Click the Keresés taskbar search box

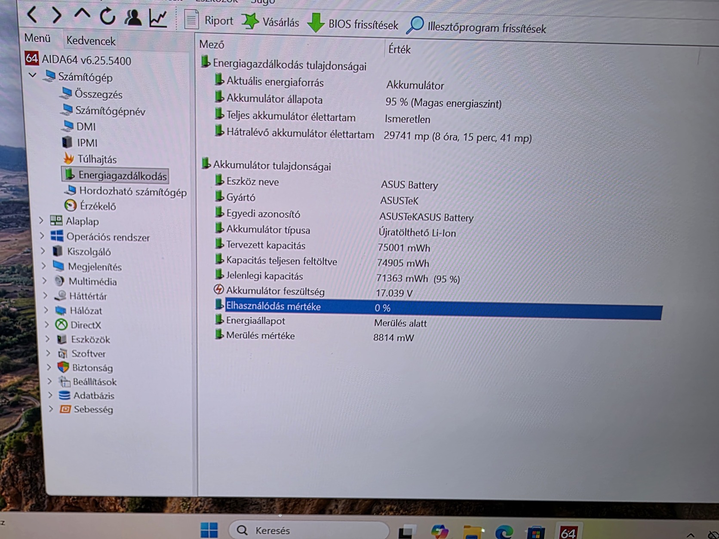(309, 530)
